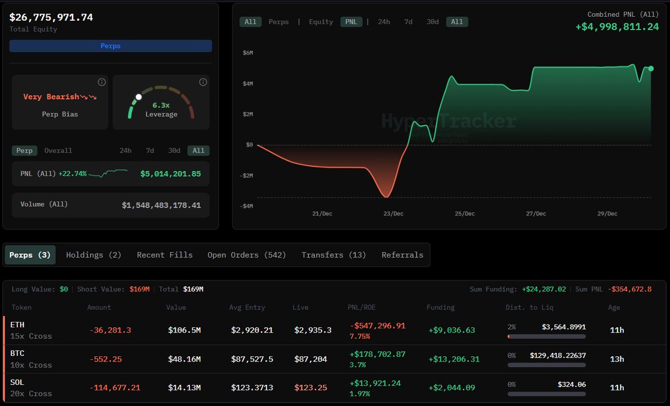Expand the SOL 20x Cross position row
The width and height of the screenshot is (670, 406).
tap(31, 388)
